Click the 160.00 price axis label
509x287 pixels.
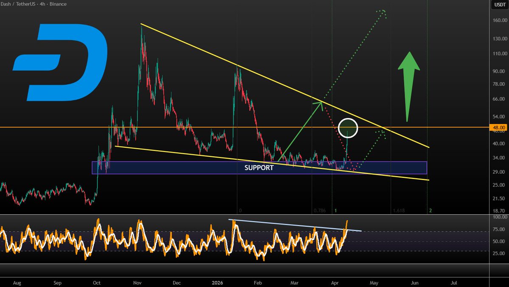(500, 20)
